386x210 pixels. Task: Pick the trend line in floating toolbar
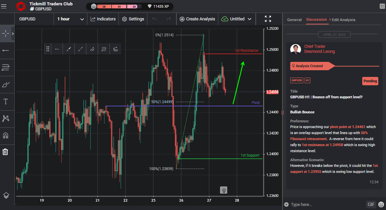pyautogui.click(x=80, y=49)
